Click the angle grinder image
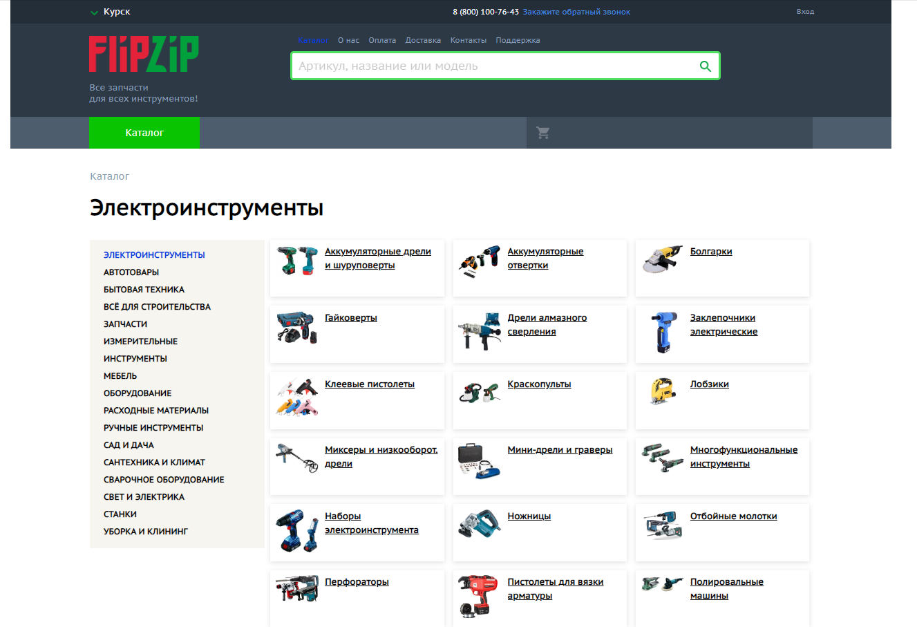The width and height of the screenshot is (917, 627). pos(663,260)
